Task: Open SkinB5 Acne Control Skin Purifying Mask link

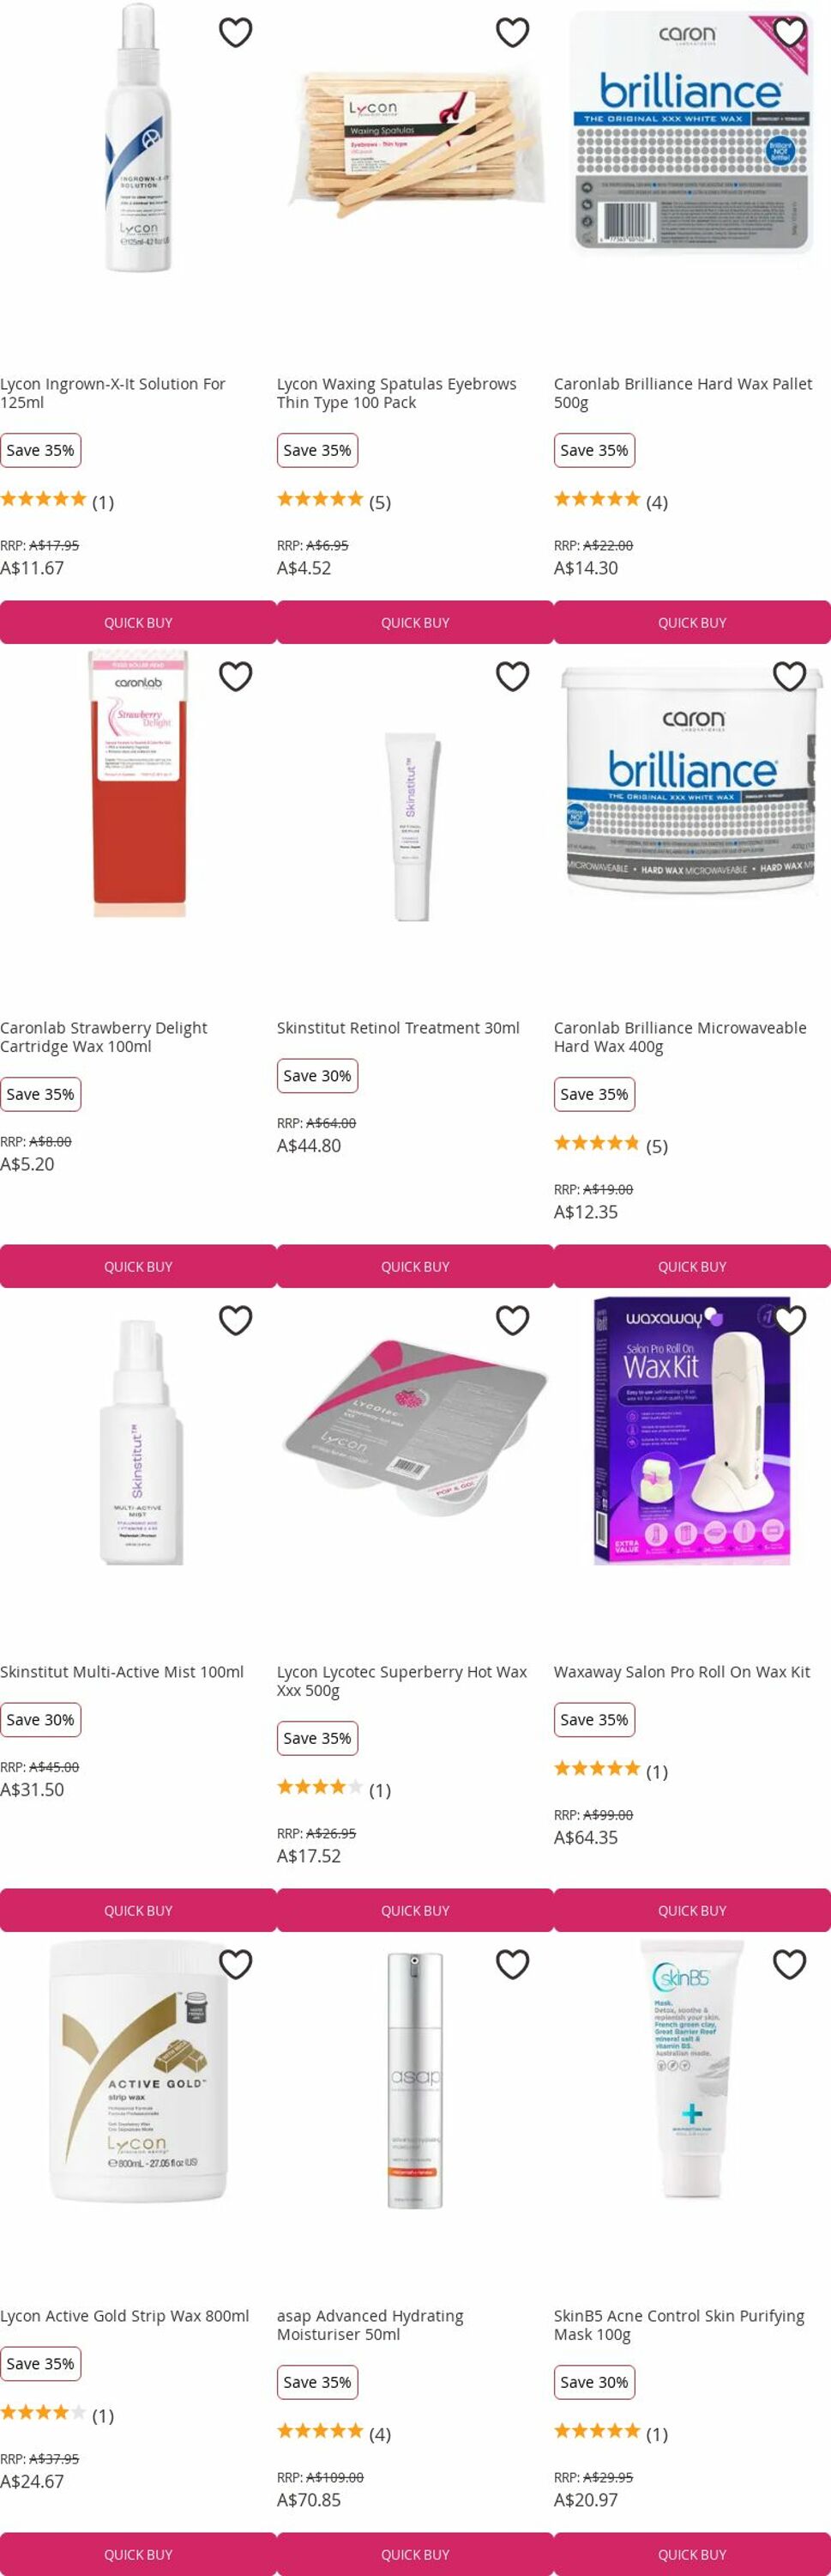Action: pos(679,2325)
